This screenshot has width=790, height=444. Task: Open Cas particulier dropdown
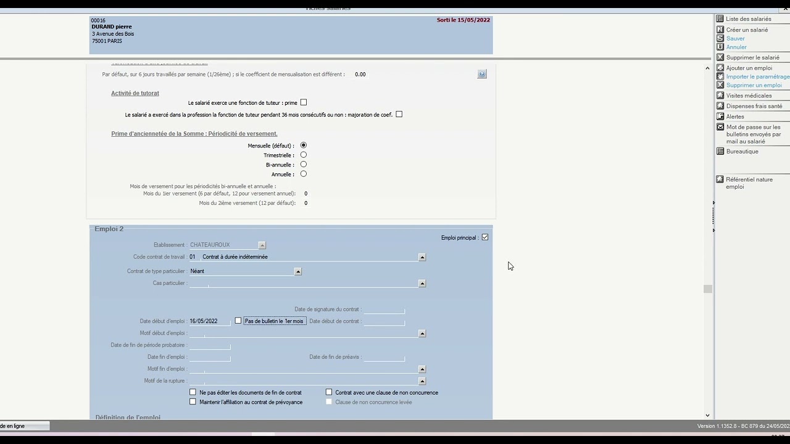[422, 283]
